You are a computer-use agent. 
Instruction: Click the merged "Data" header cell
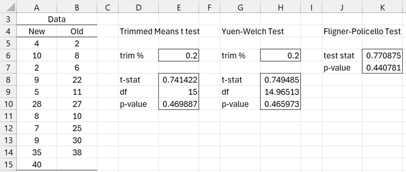(x=57, y=19)
